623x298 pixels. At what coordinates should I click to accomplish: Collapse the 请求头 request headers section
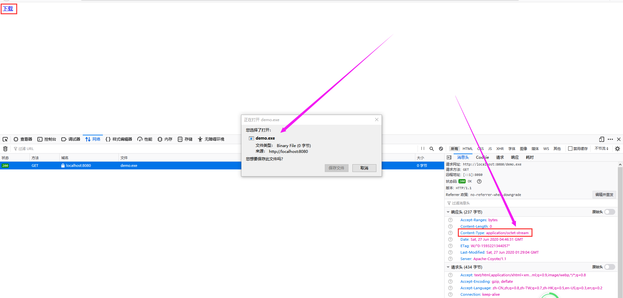[x=448, y=267]
